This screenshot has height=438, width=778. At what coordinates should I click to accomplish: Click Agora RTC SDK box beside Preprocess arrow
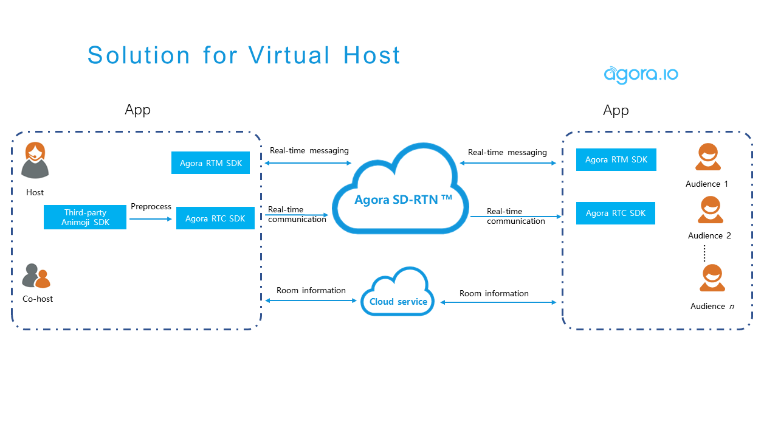(215, 218)
